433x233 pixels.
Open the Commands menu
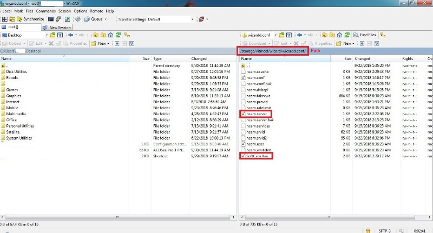point(45,11)
